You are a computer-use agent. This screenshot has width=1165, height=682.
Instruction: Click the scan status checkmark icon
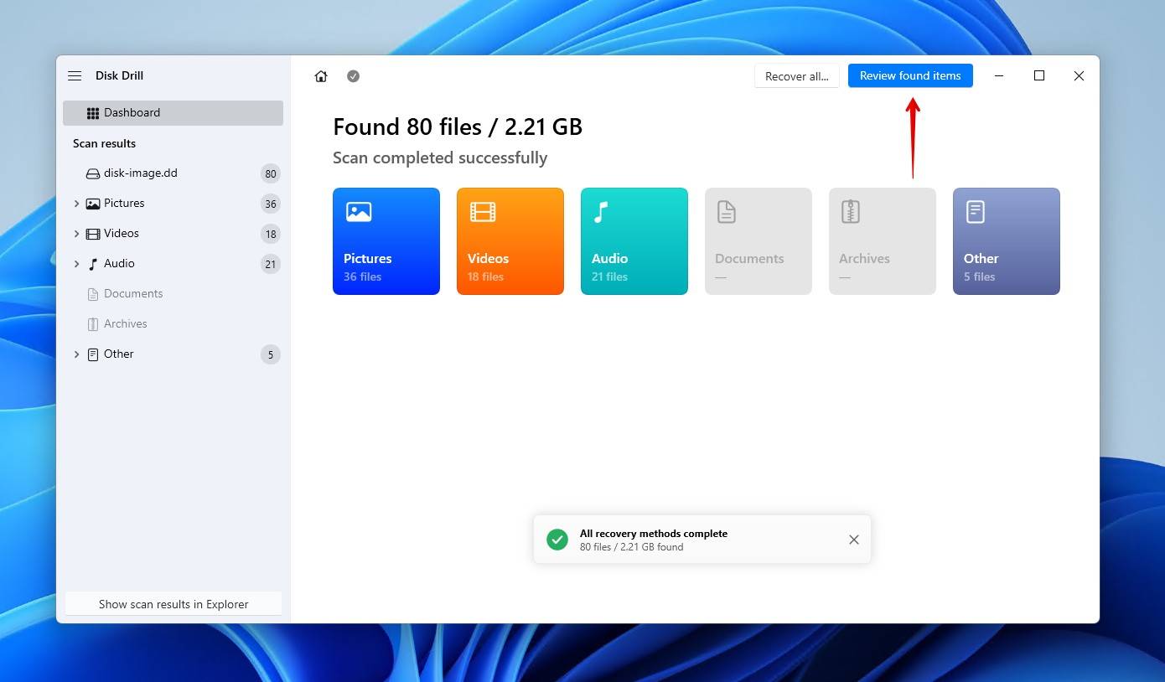point(354,76)
